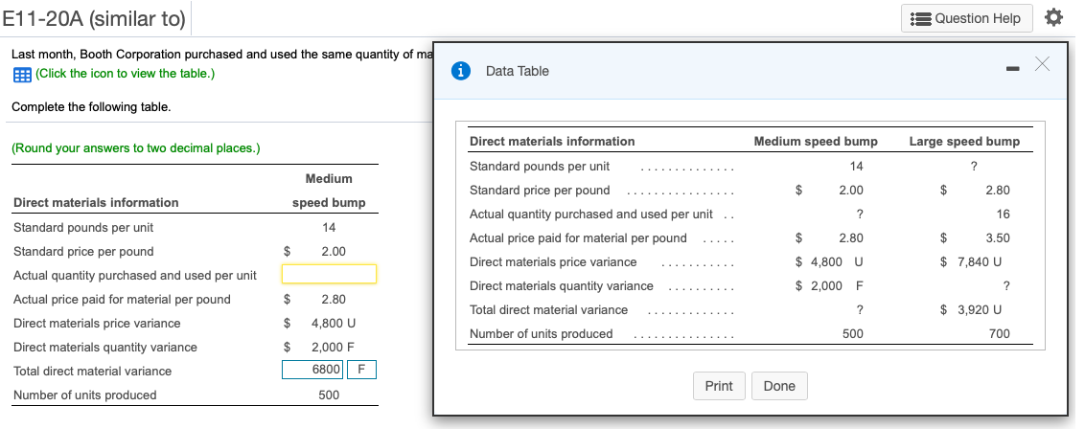The image size is (1085, 429).
Task: Click the blue table grid icon
Action: pos(21,75)
